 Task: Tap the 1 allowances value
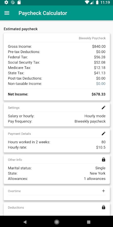pyautogui.click(x=95, y=179)
